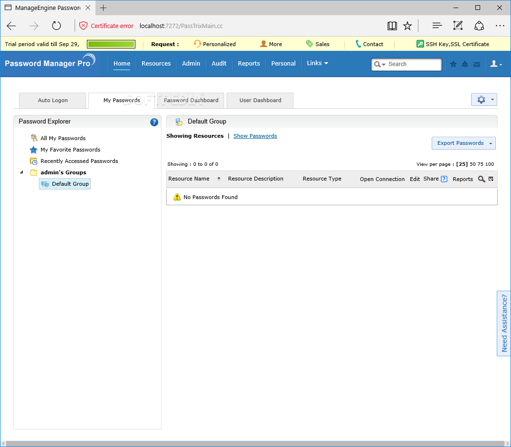Add page to favorites star in address bar
The width and height of the screenshot is (511, 447).
pos(407,26)
